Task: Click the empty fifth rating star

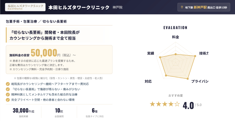Action: tap(177, 104)
